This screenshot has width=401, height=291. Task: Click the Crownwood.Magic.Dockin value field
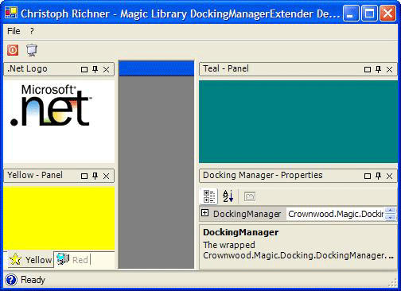tap(336, 214)
